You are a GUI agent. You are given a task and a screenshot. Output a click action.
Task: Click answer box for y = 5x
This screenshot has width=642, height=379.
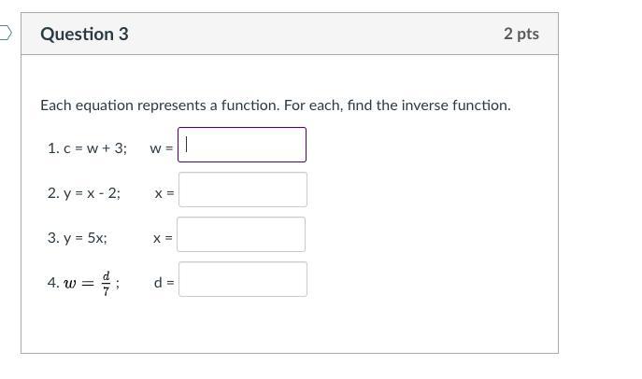(x=241, y=234)
